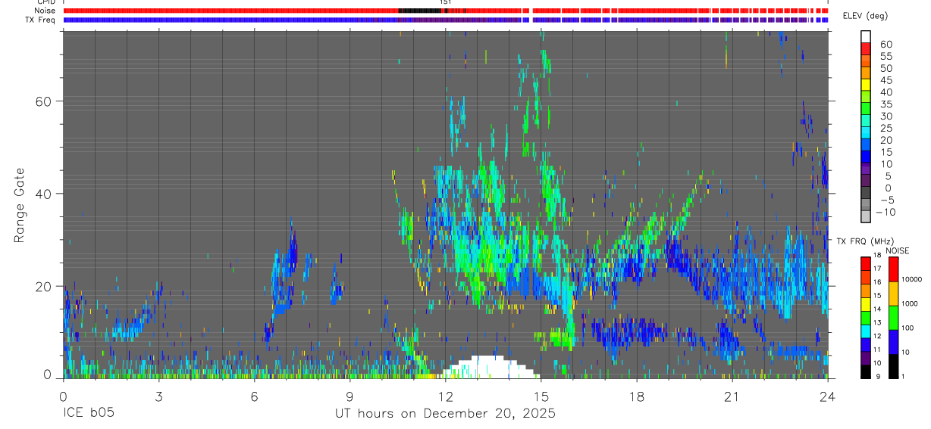Click the 'ICE b05' radar beam label
This screenshot has width=931, height=429.
(x=89, y=414)
